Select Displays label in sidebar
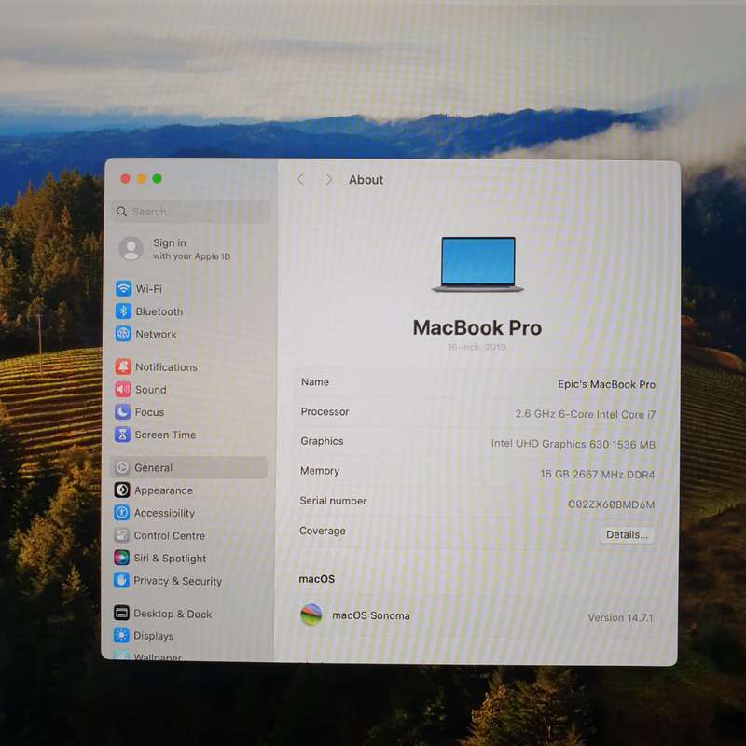This screenshot has height=746, width=746. tap(154, 636)
